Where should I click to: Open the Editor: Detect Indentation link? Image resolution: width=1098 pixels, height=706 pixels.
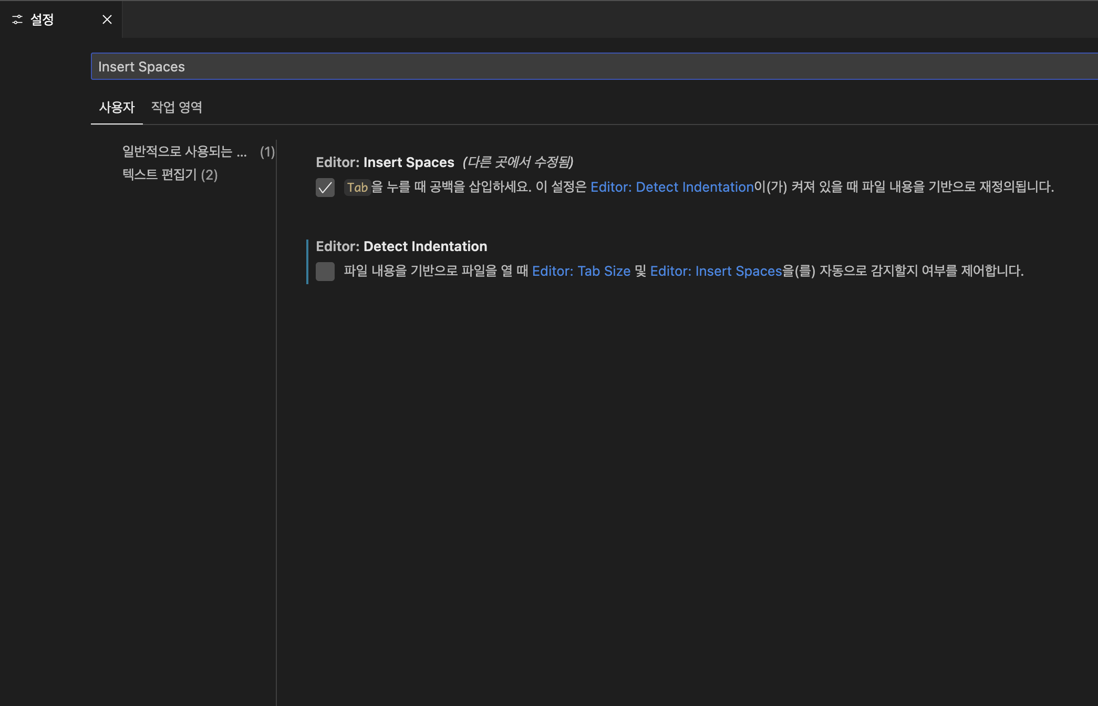[x=672, y=187]
